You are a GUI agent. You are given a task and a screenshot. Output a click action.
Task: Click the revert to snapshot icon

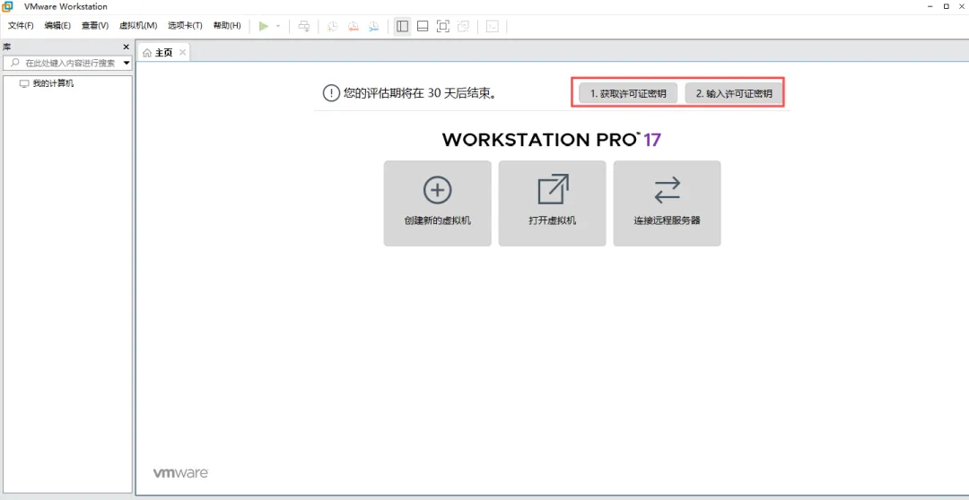pos(353,26)
